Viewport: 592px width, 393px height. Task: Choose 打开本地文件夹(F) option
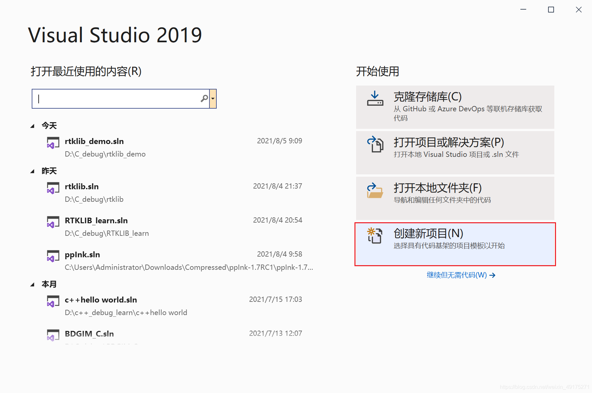455,198
